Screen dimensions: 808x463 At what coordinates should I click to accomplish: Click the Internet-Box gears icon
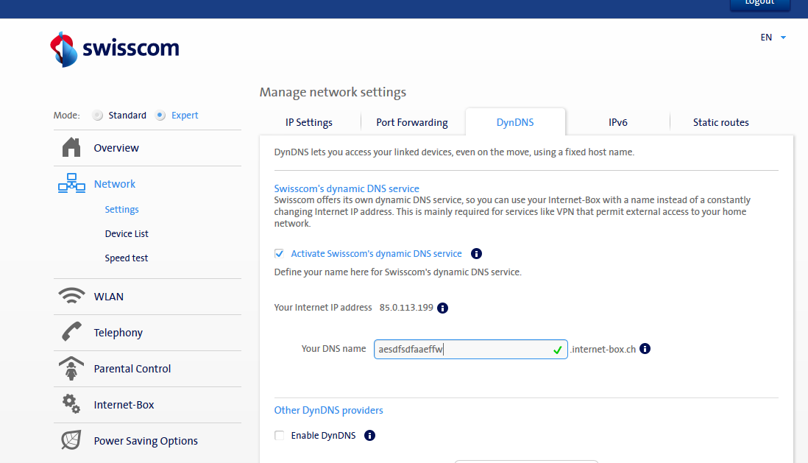(71, 404)
